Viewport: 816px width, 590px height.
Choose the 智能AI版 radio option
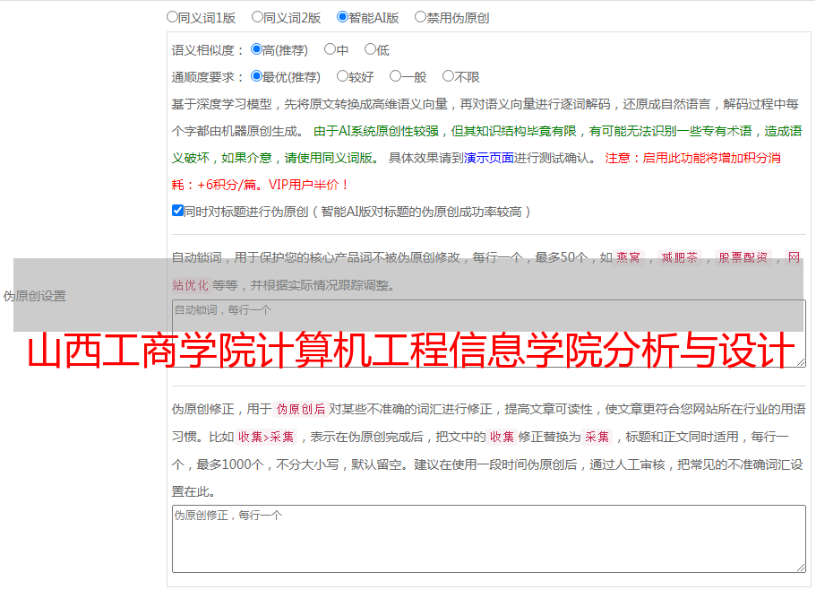point(342,17)
